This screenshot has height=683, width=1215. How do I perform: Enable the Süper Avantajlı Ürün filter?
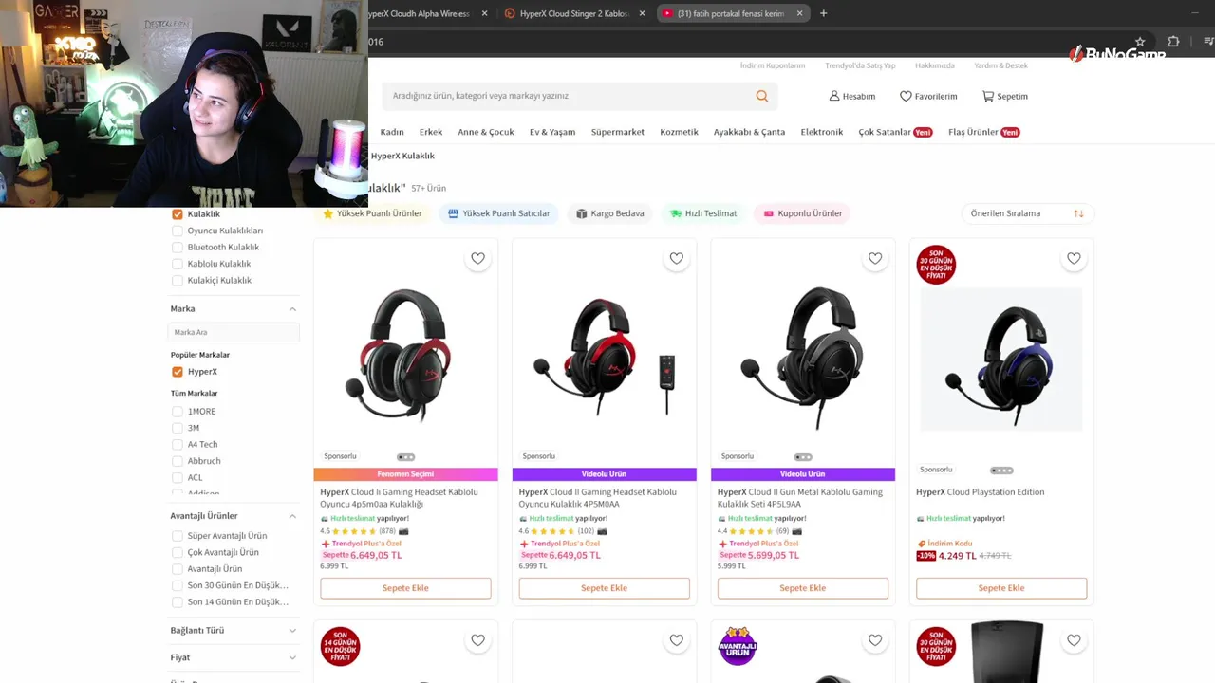point(178,536)
